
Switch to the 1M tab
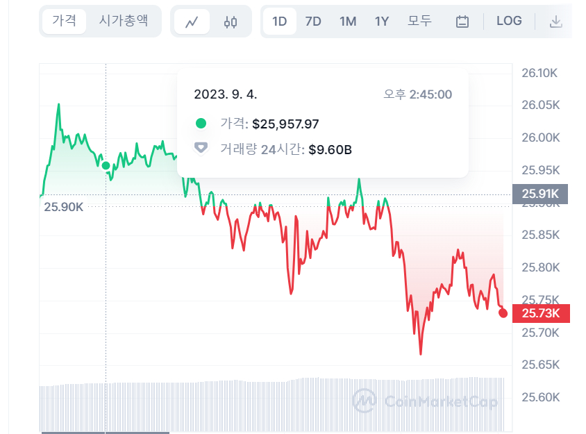pos(348,21)
